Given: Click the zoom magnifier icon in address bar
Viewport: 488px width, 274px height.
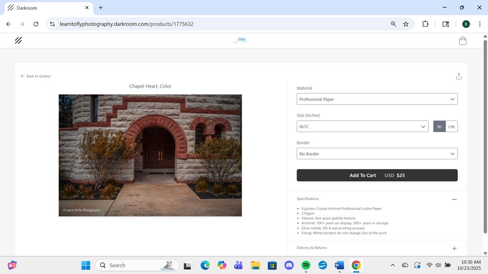Looking at the screenshot, I should point(393,24).
